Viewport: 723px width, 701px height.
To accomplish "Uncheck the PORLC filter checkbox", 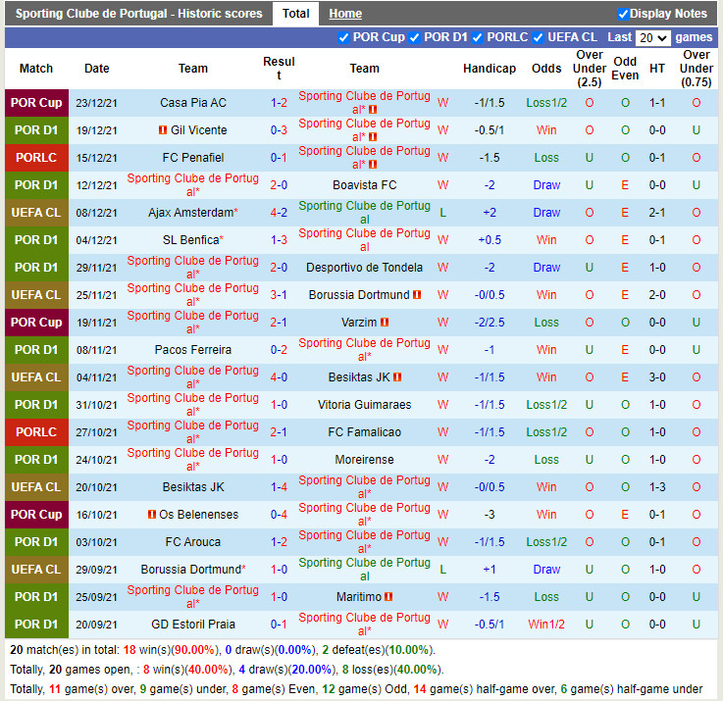I will [x=478, y=37].
